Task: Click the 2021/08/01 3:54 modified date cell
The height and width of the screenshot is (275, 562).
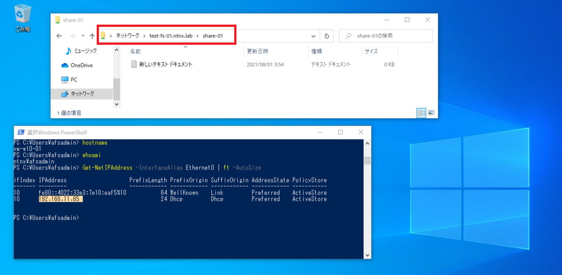Action: click(x=265, y=64)
